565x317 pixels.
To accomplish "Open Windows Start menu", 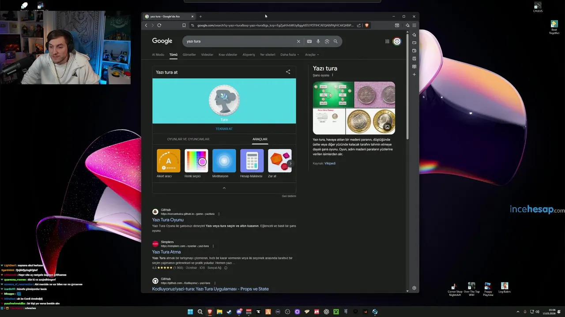I will [x=190, y=312].
